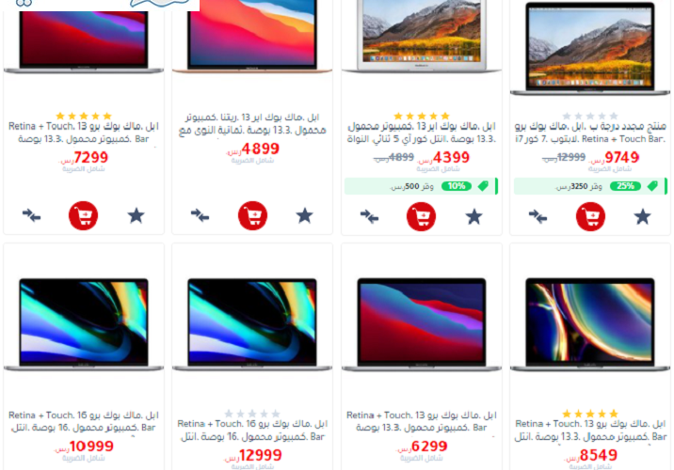Open the 10999 MacBook Pro 16 product image

[x=84, y=324]
